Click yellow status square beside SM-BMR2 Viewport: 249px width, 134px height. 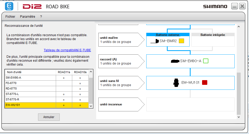(x=181, y=41)
